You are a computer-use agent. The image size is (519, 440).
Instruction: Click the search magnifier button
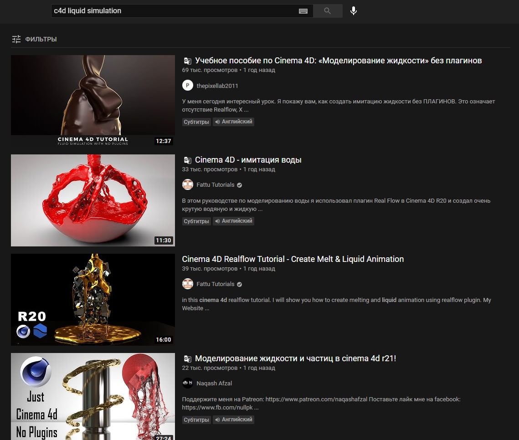click(327, 11)
